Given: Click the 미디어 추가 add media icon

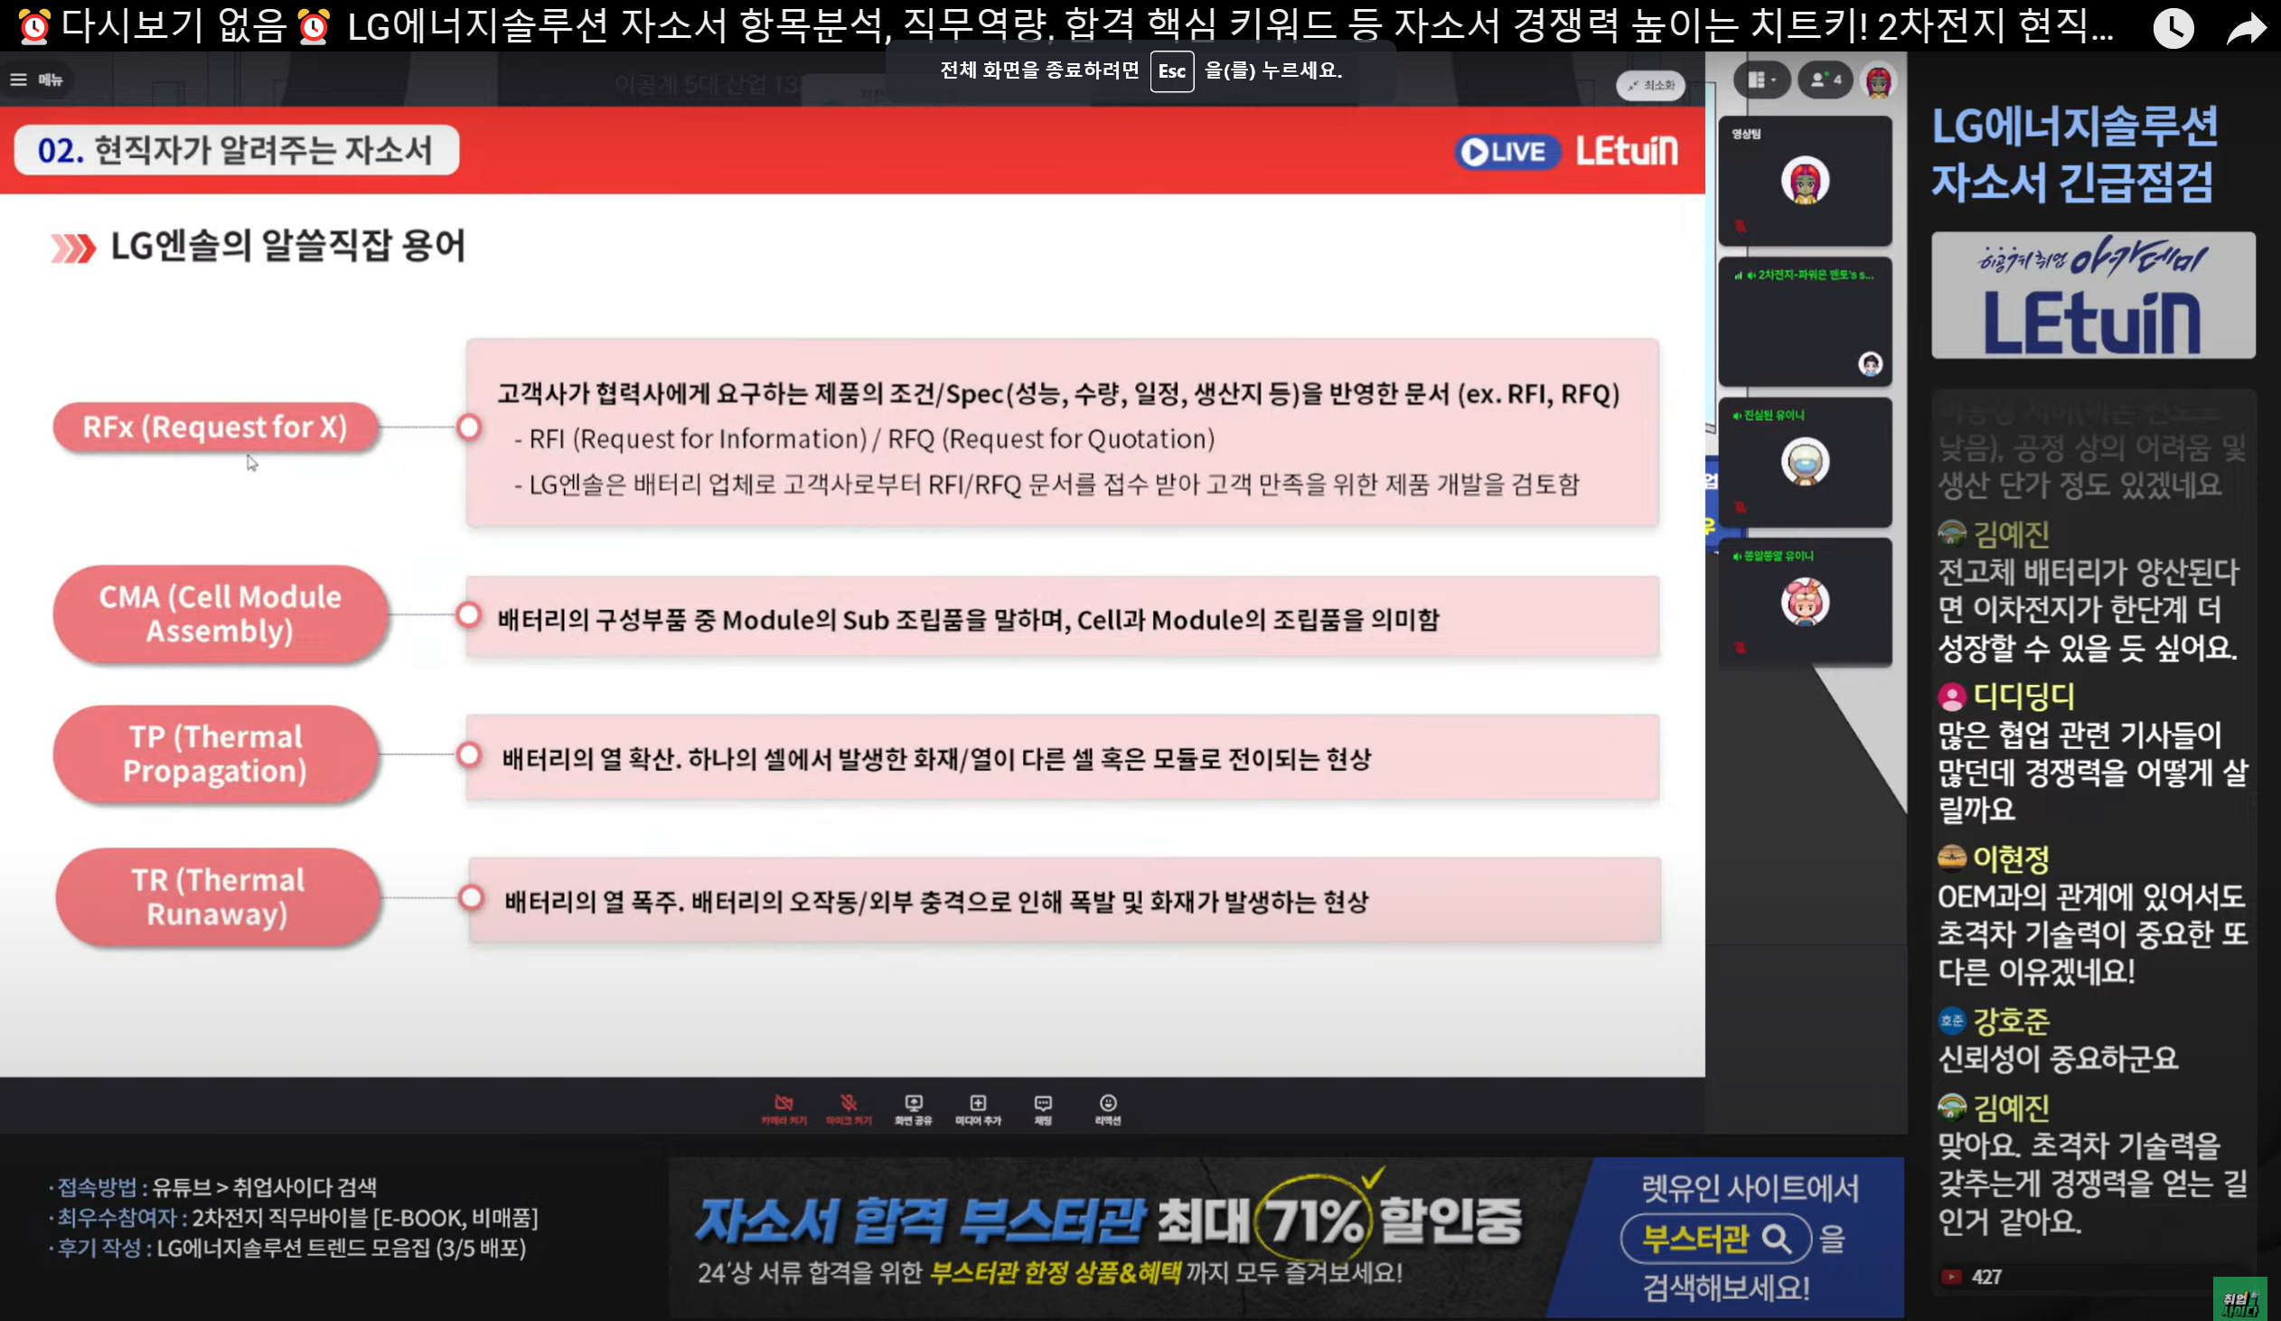Looking at the screenshot, I should click(978, 1110).
